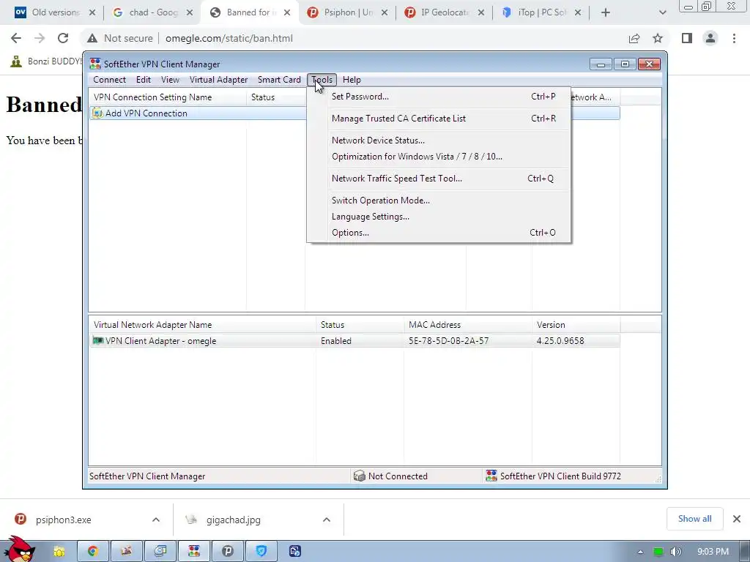The image size is (750, 562).
Task: Open Chrome tab search dropdown
Action: point(662,13)
